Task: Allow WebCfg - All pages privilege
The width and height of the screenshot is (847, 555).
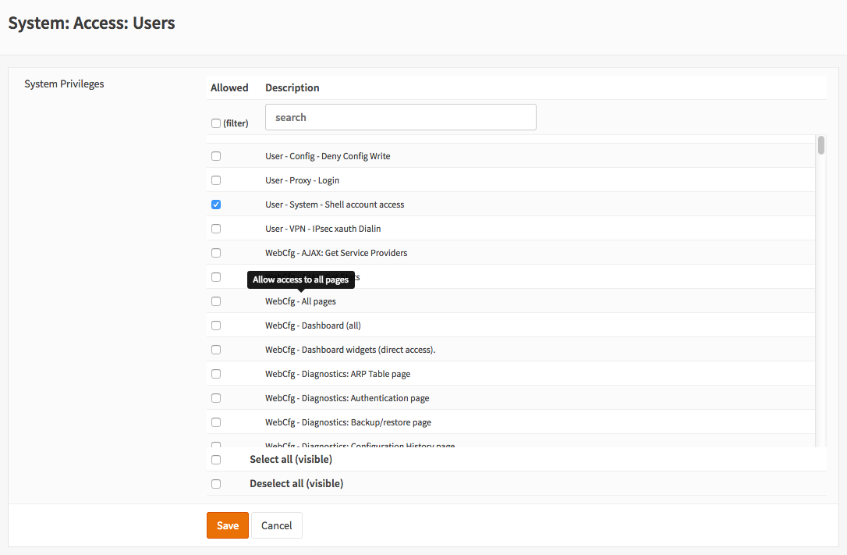Action: pos(216,301)
